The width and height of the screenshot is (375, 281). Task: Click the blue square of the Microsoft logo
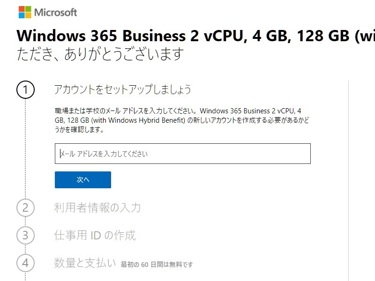(x=22, y=15)
